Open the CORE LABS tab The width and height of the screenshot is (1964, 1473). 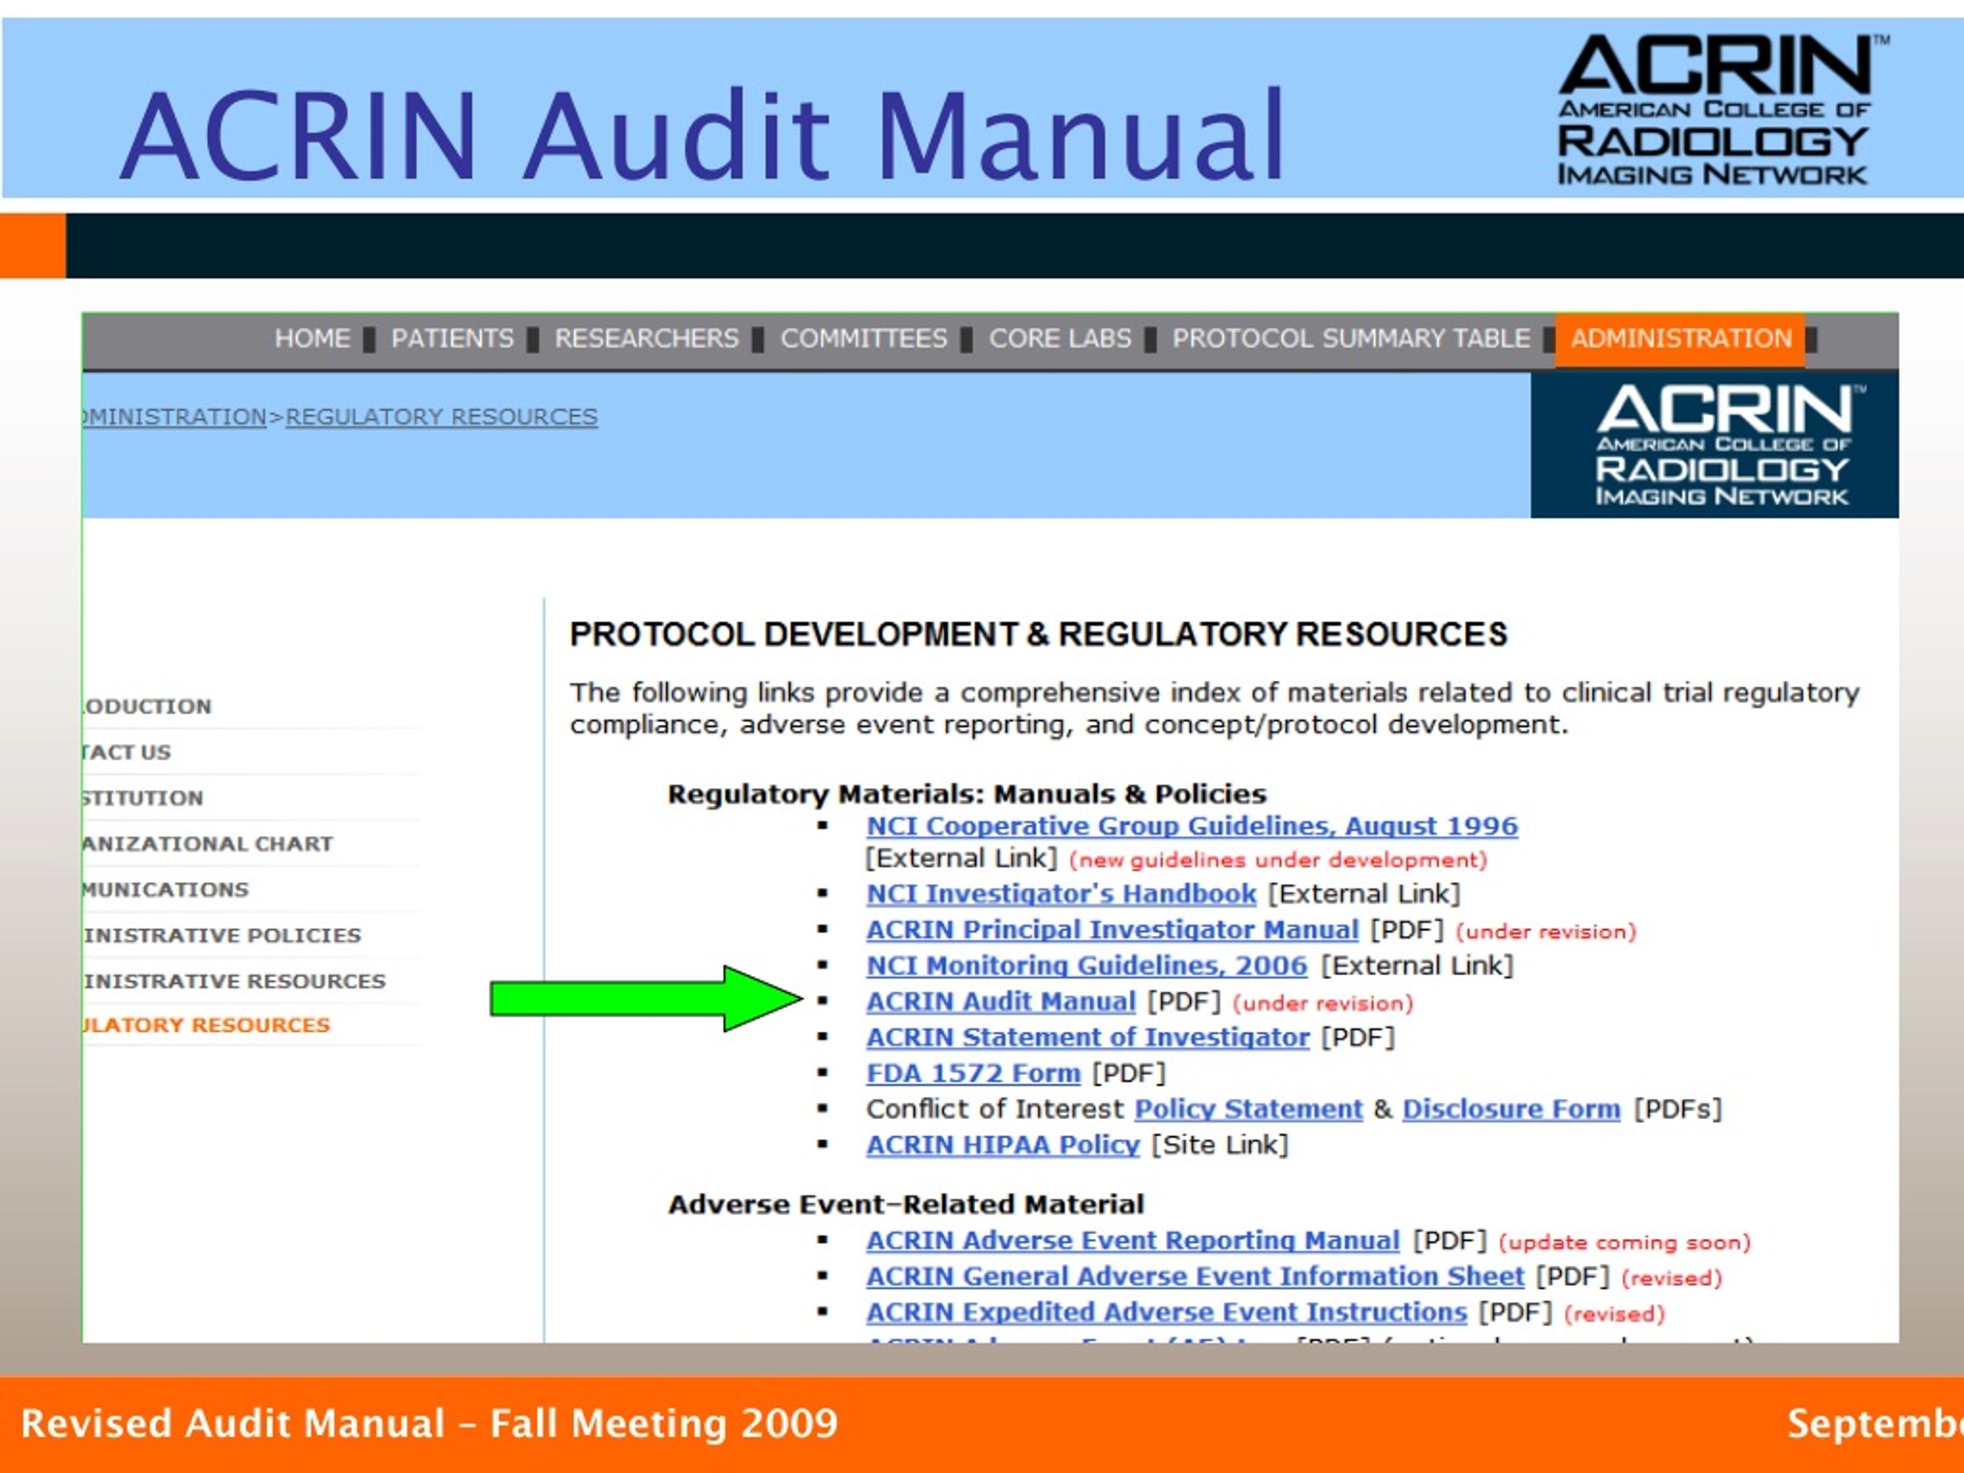click(x=1060, y=338)
